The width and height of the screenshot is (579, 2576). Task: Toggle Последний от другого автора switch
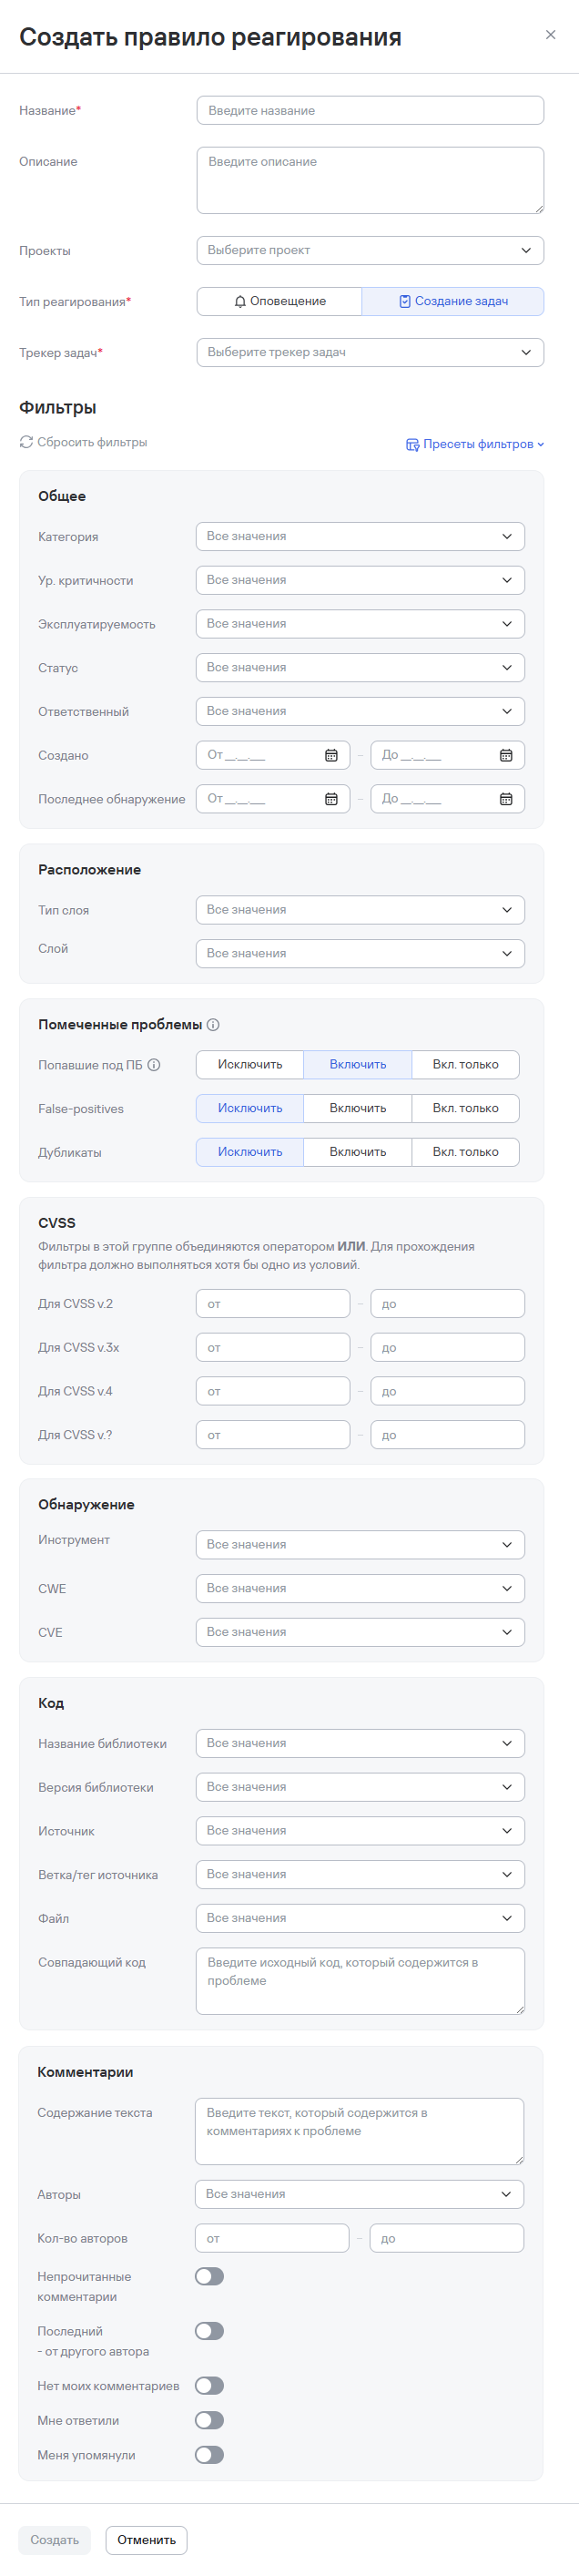click(x=209, y=2330)
